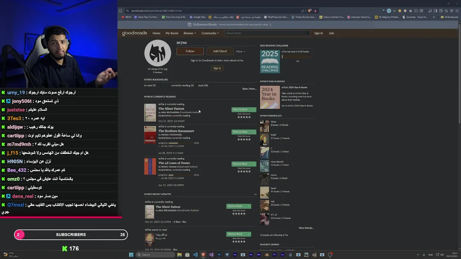
Task: Go to Home in goodreads navigation
Action: point(156,33)
